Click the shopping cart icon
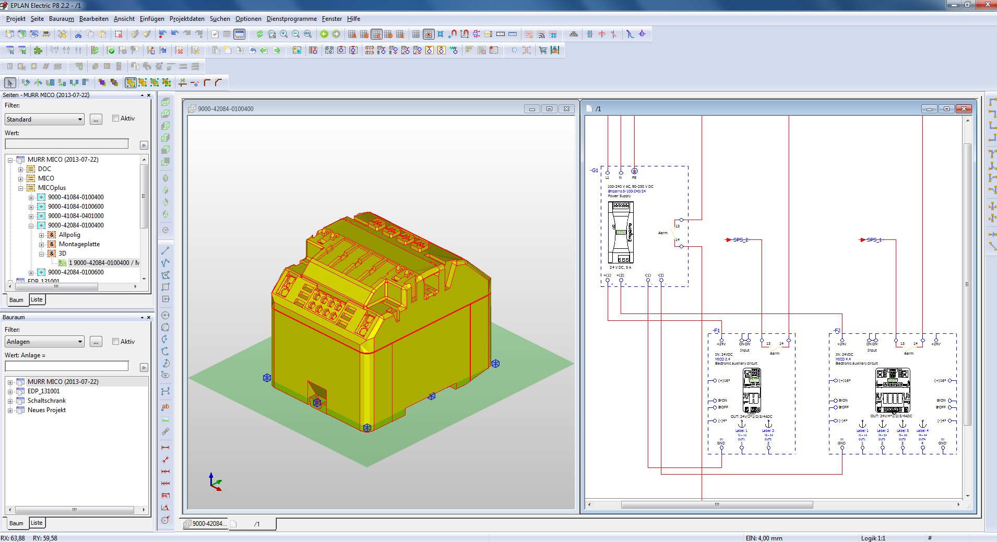The width and height of the screenshot is (997, 542). pos(543,51)
